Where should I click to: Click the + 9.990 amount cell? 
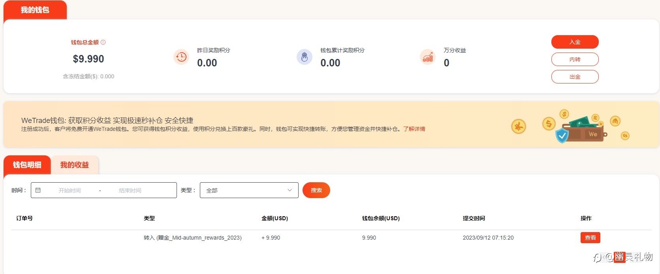pos(271,238)
